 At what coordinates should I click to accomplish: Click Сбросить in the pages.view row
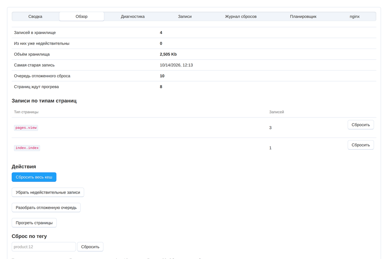point(361,125)
